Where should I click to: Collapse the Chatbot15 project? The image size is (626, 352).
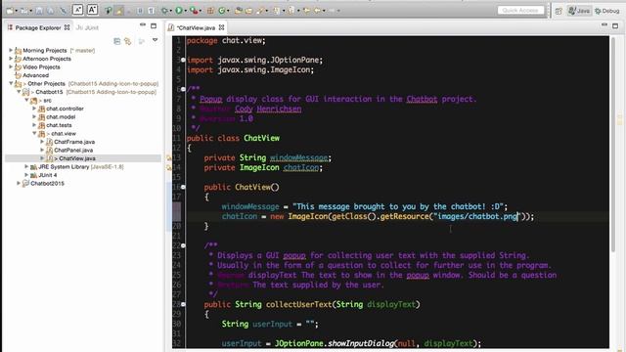tap(19, 92)
